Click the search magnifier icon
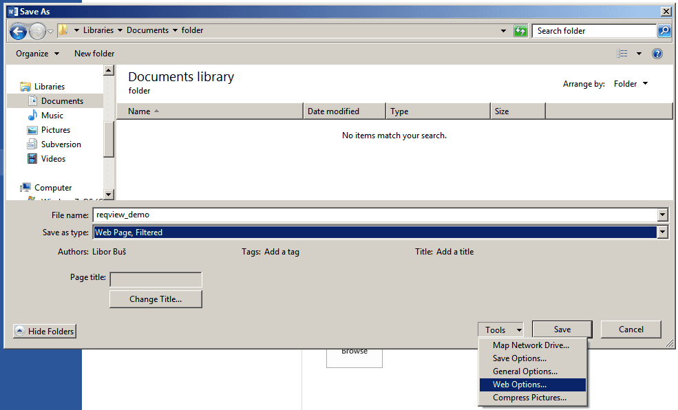The width and height of the screenshot is (678, 410). click(x=664, y=31)
